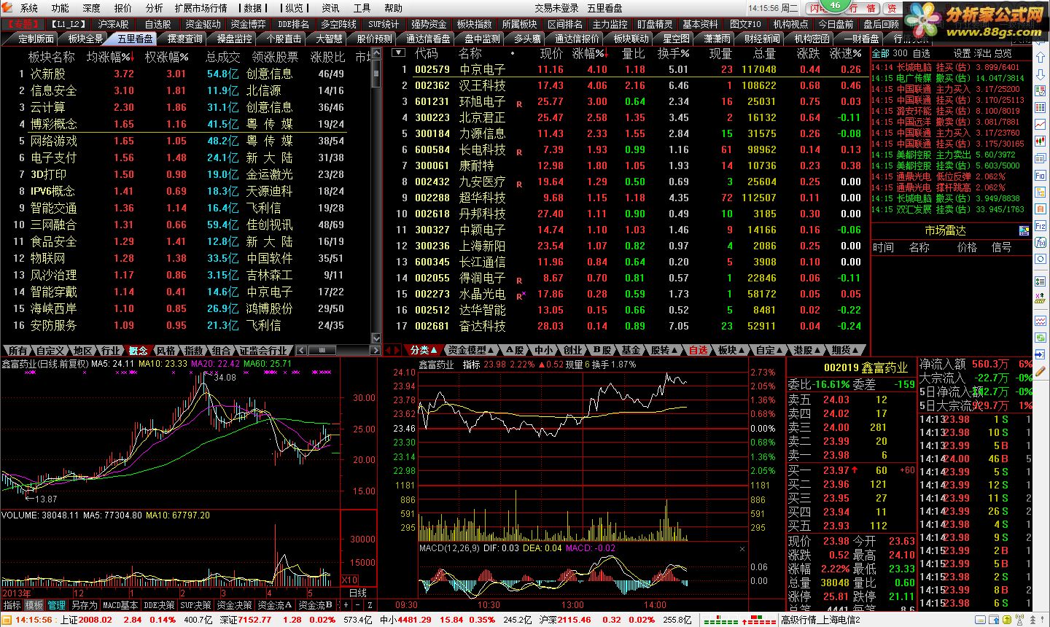Toggle the 日线 period selector
The height and width of the screenshot is (627, 1050).
(358, 593)
